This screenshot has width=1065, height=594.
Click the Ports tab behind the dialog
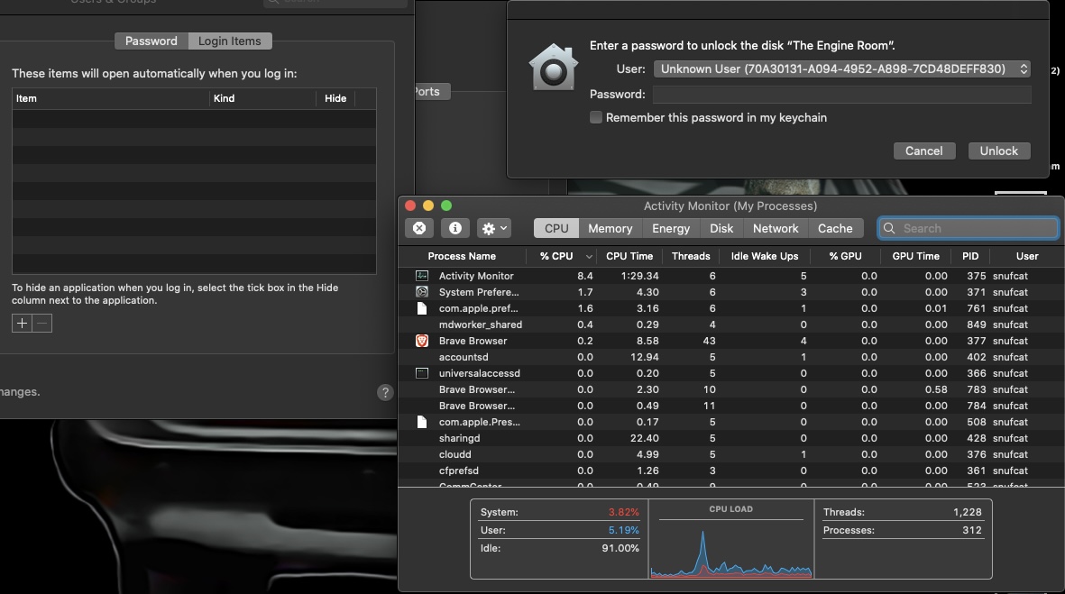(431, 92)
